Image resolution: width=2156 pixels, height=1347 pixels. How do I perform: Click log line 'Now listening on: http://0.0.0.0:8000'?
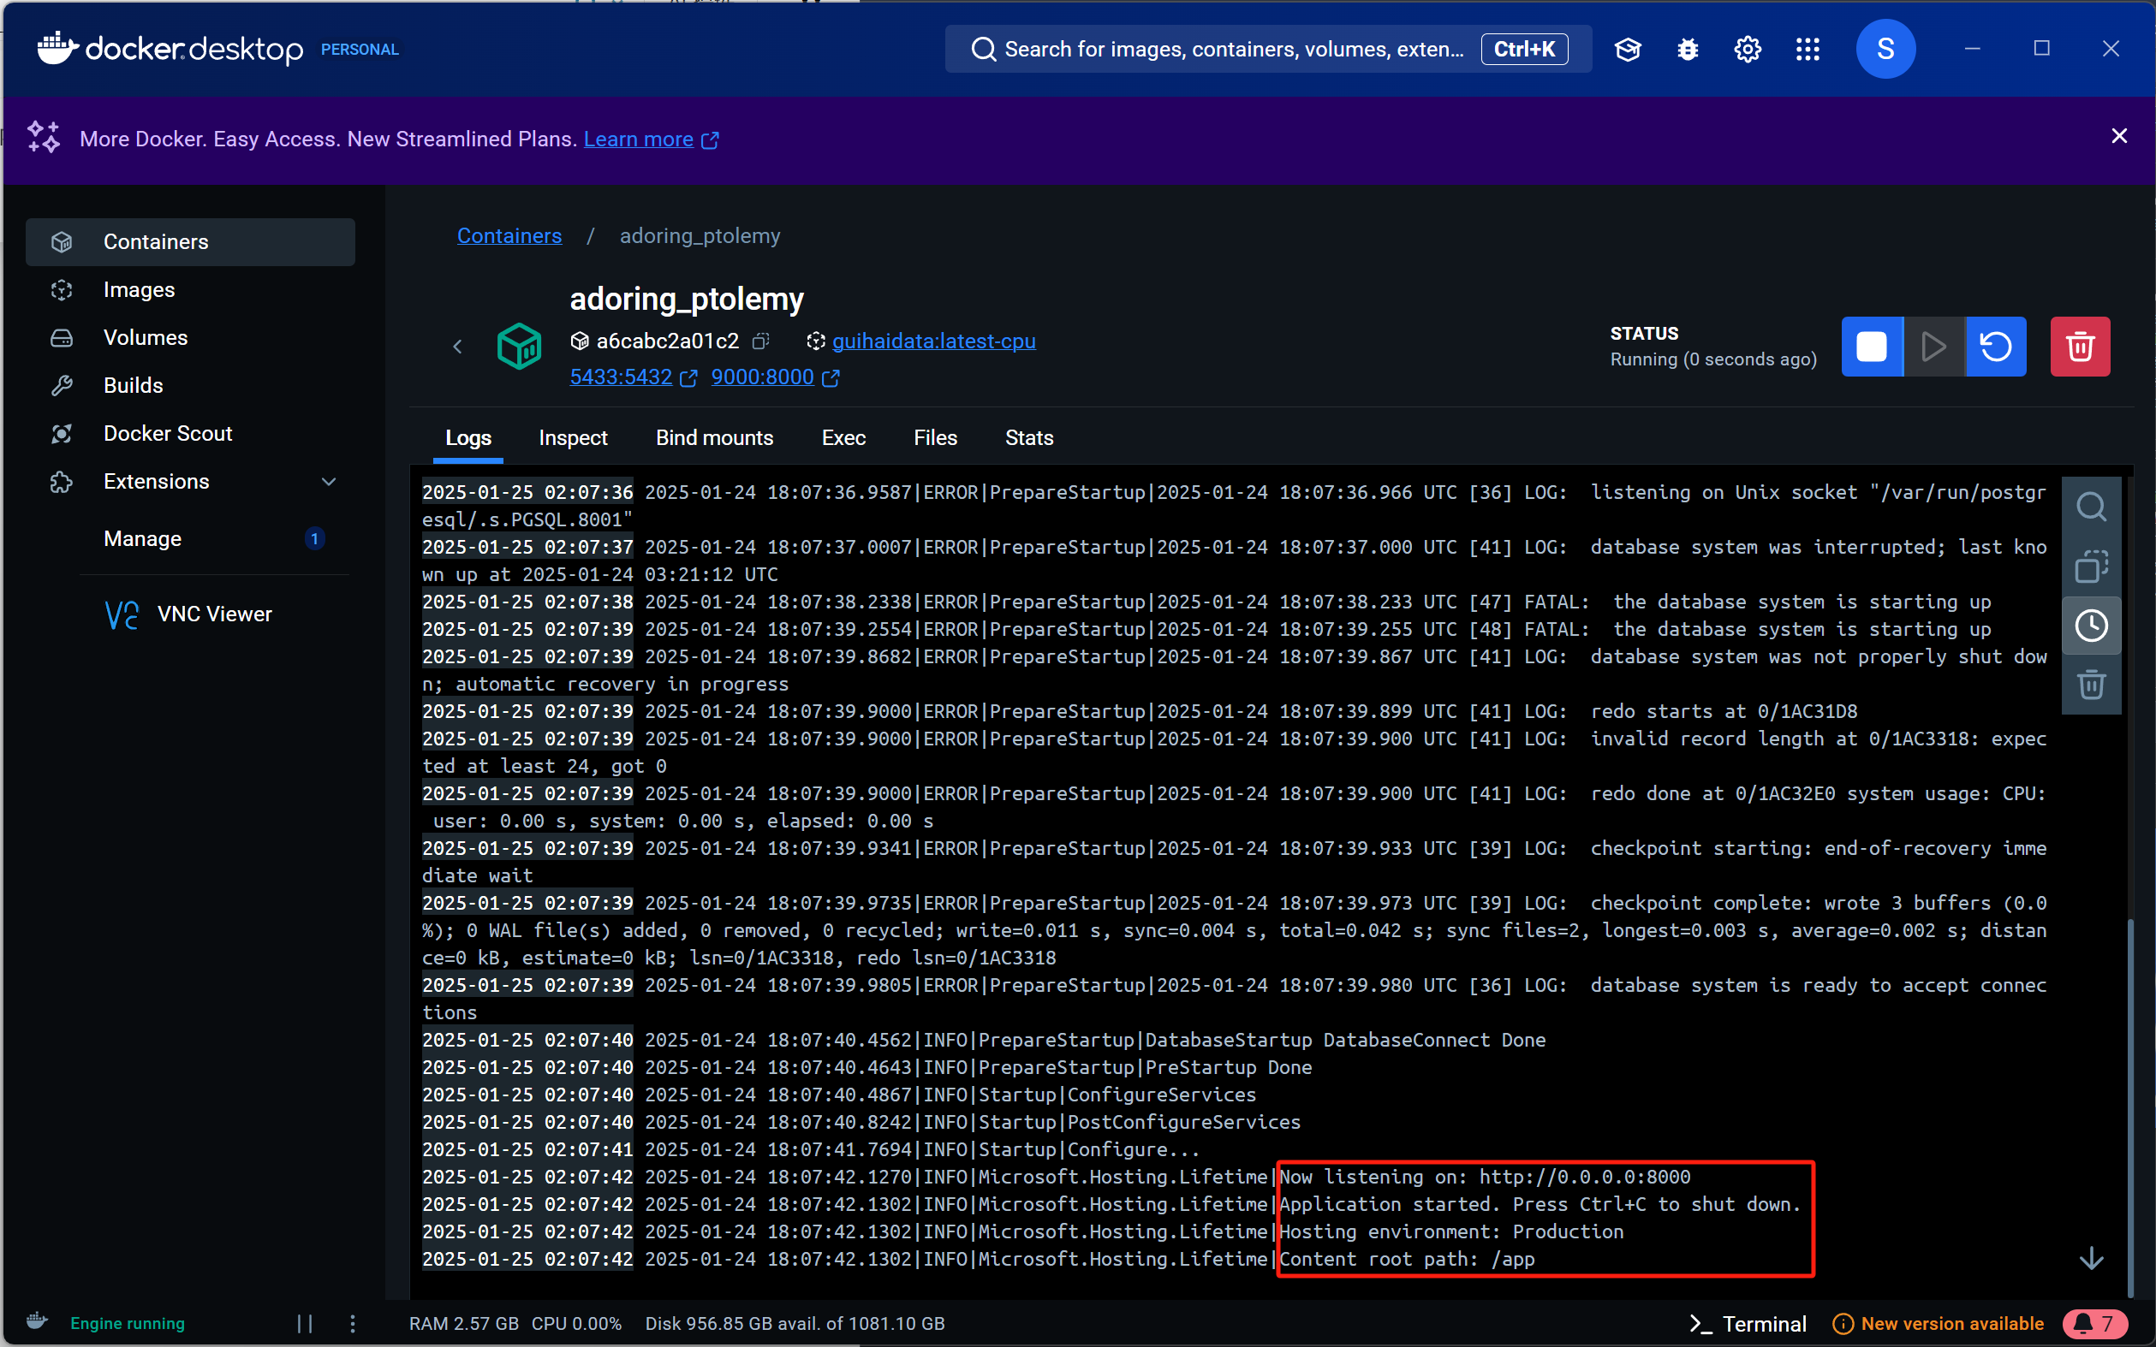1484,1177
